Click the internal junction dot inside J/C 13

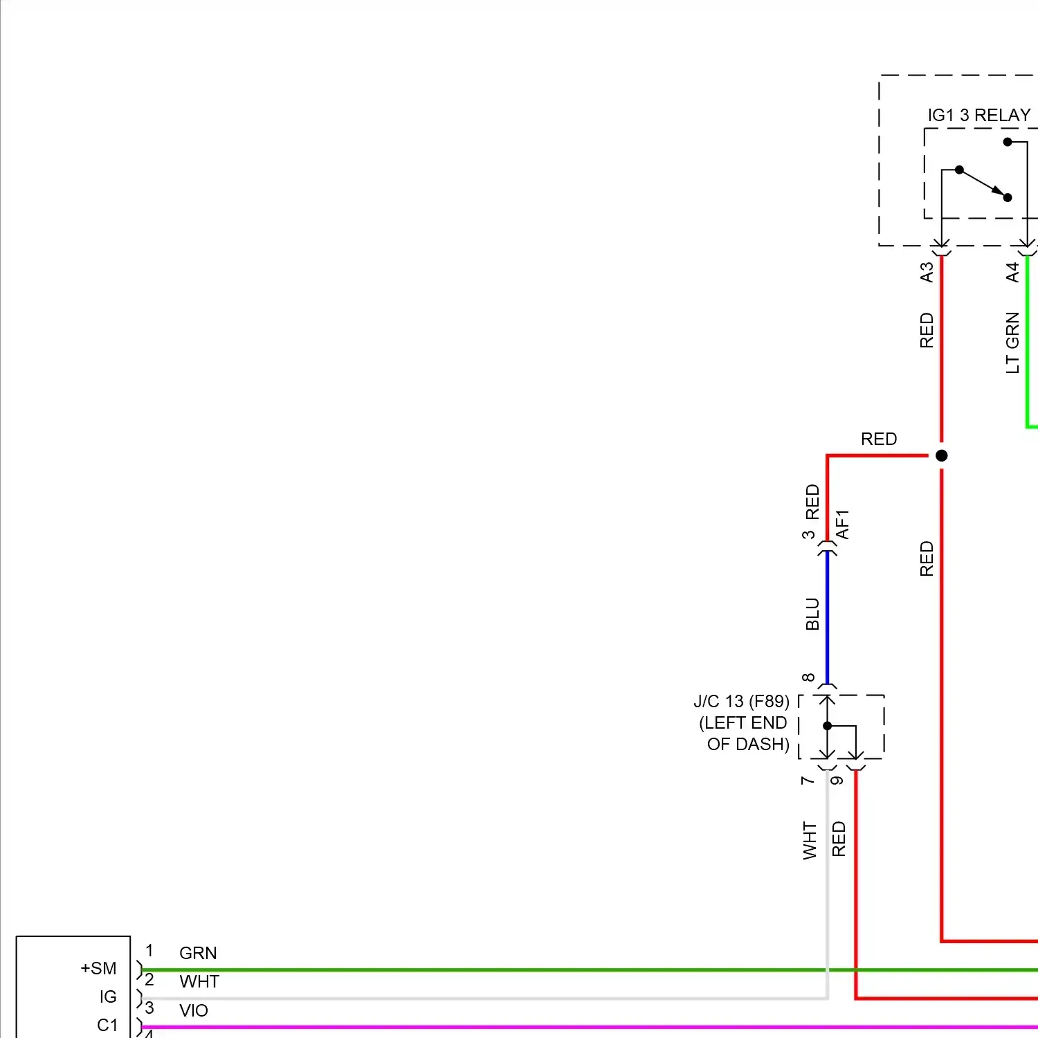tap(828, 726)
